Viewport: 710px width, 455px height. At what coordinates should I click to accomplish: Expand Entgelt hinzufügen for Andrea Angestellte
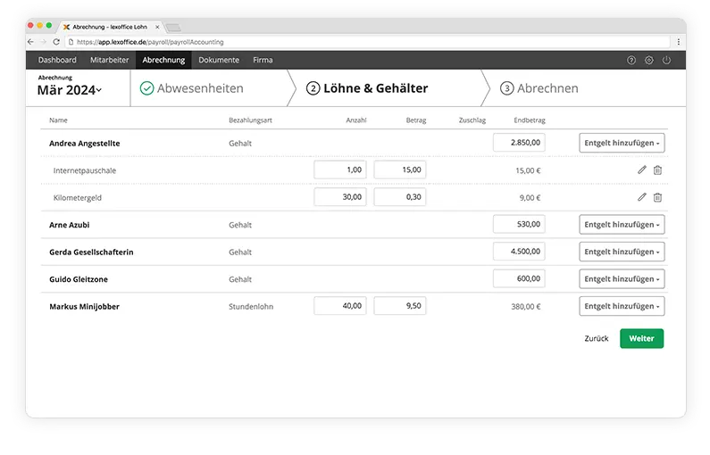(622, 143)
